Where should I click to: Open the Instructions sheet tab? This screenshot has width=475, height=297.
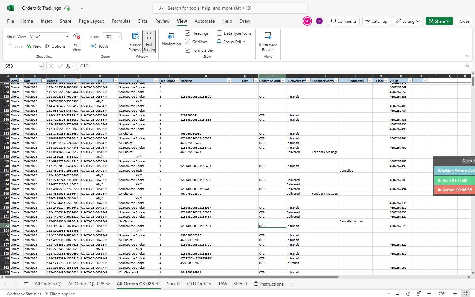(269, 284)
